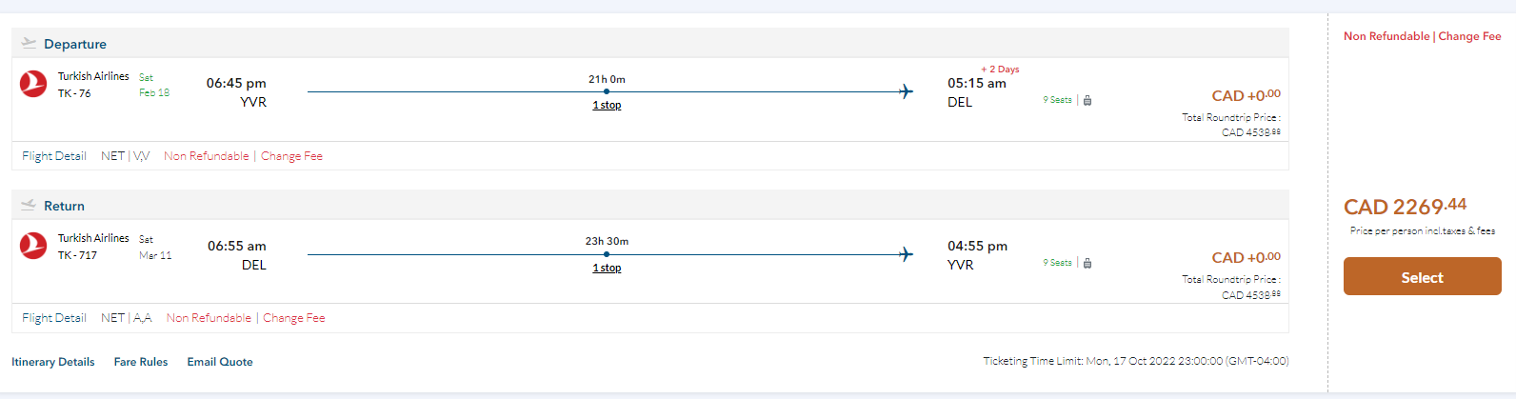Click the return landing plane icon
1516x399 pixels.
click(x=29, y=205)
